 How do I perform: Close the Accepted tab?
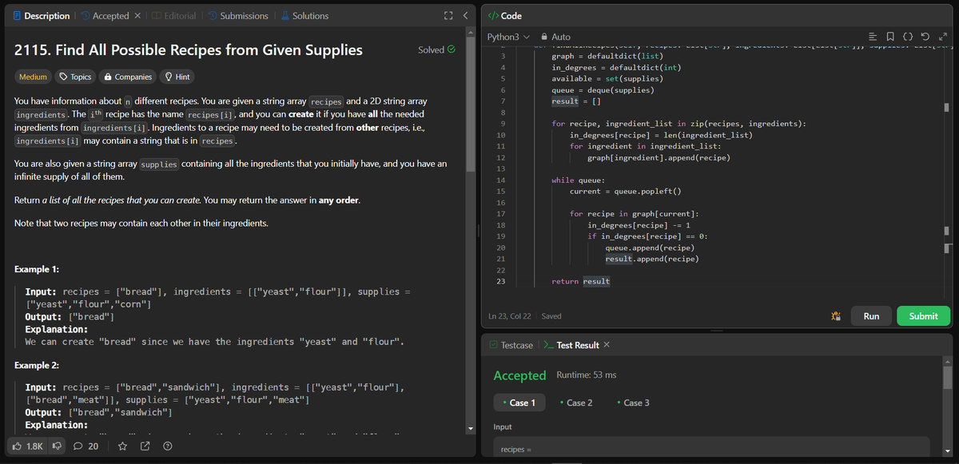point(137,16)
